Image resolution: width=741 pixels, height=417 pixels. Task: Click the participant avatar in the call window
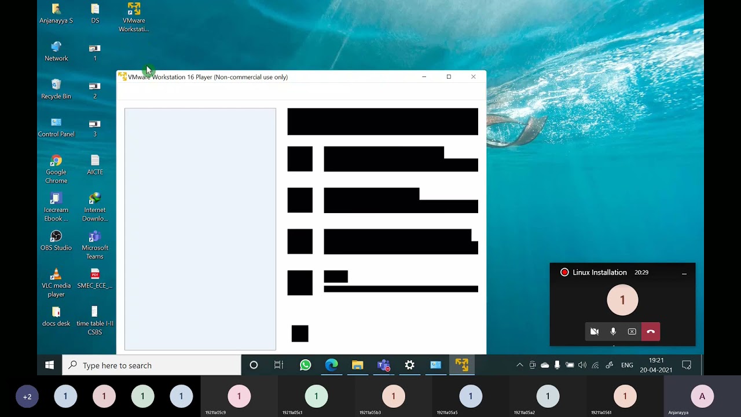(x=622, y=300)
